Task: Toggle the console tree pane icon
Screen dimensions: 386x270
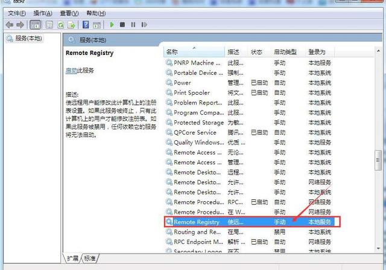Action: pos(35,25)
